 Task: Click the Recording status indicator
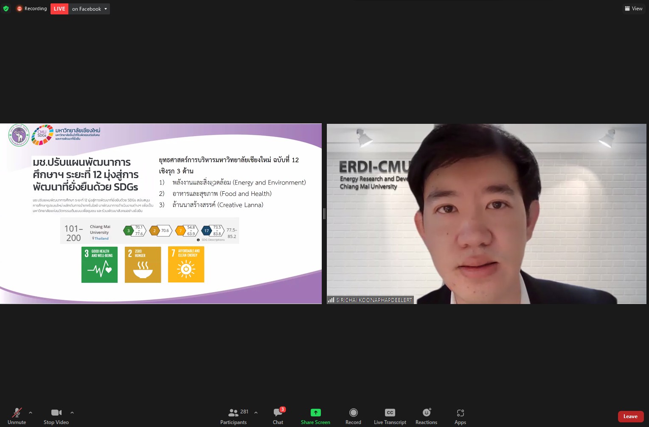(32, 8)
